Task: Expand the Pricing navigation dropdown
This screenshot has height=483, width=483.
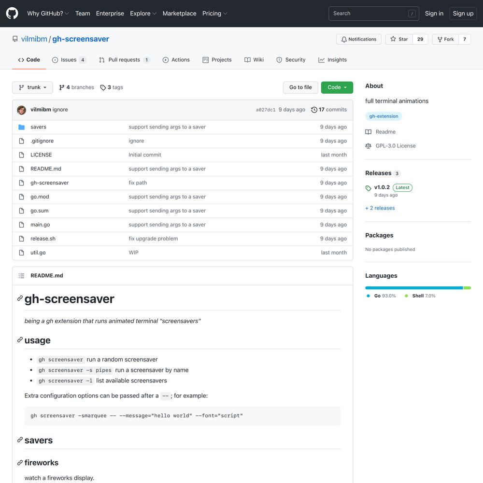Action: point(215,14)
